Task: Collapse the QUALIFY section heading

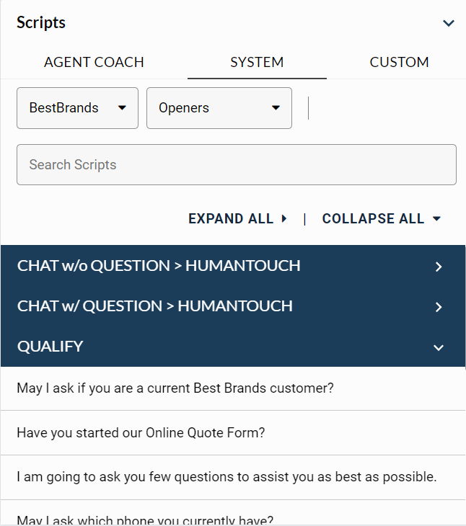Action: coord(50,347)
